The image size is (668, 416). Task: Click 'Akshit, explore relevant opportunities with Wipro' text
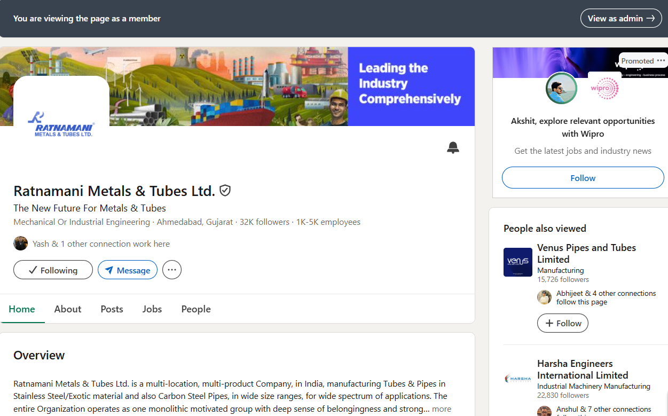pyautogui.click(x=583, y=127)
